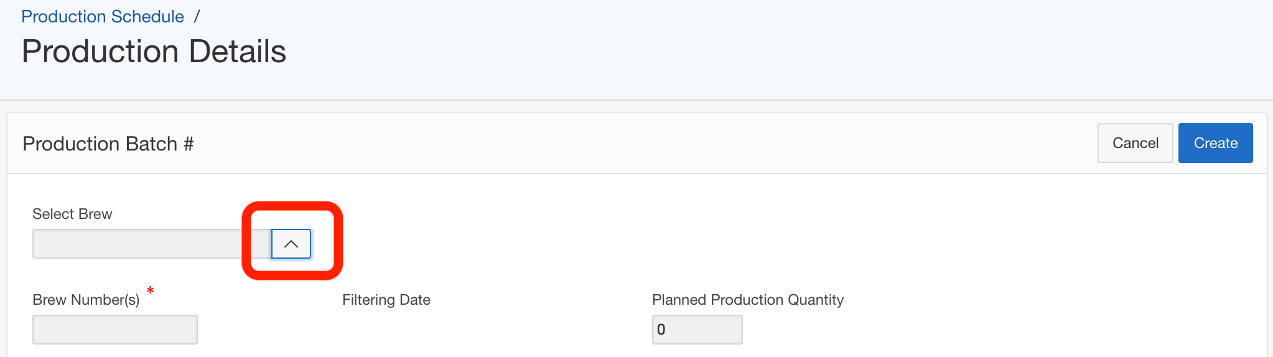Click the word Brew in Select Brew
Screen dimensions: 1273x357
click(95, 214)
